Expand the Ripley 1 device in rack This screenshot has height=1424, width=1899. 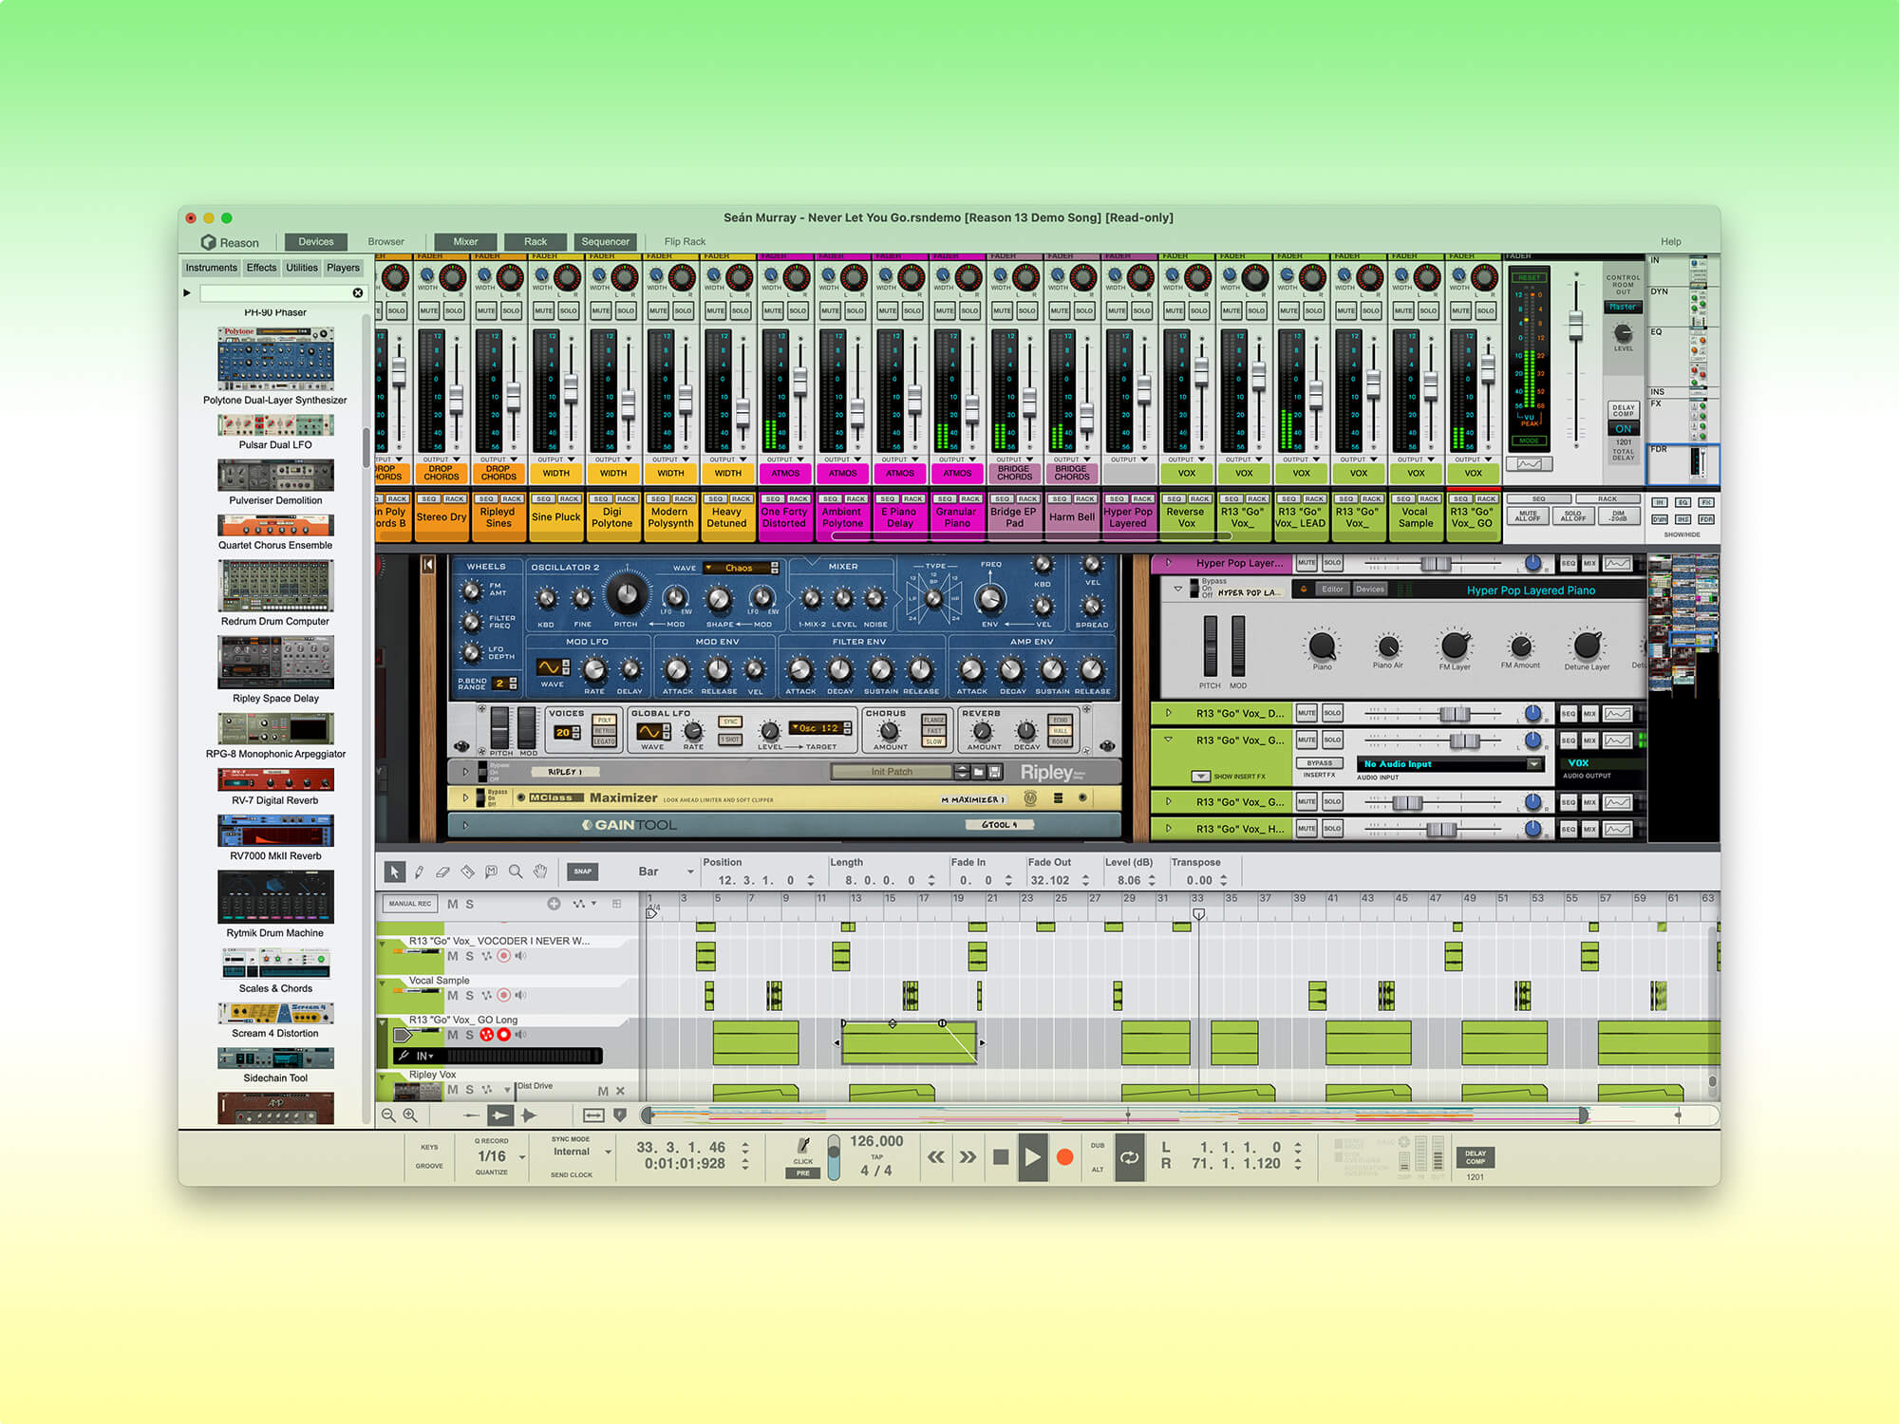pyautogui.click(x=465, y=772)
